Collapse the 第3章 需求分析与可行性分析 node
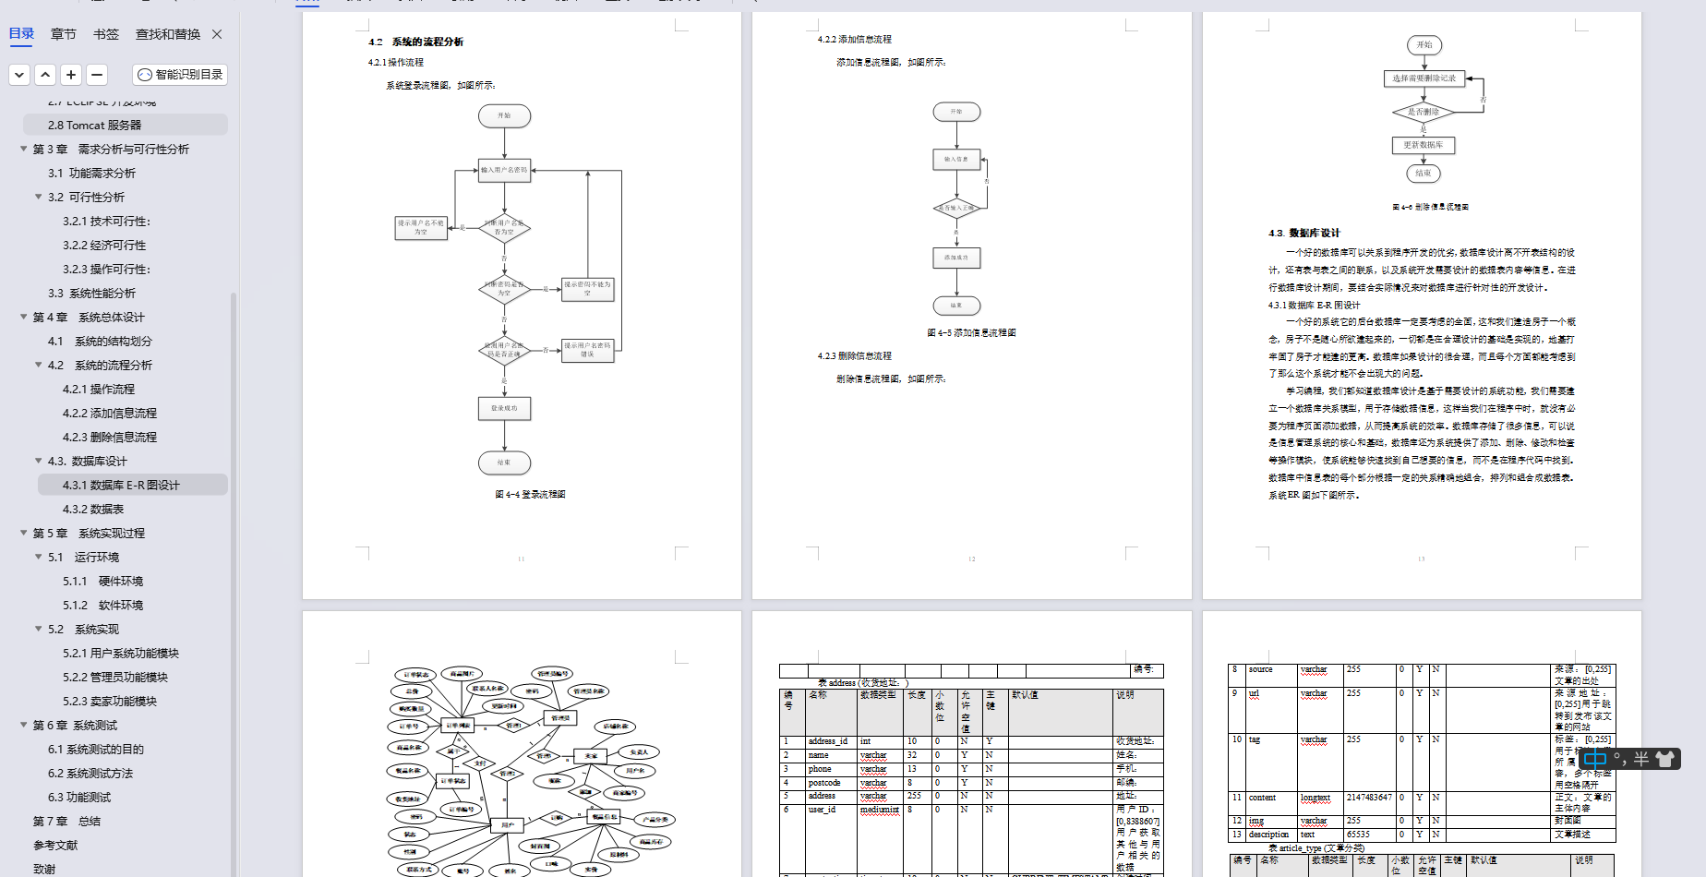The width and height of the screenshot is (1706, 877). coord(24,149)
